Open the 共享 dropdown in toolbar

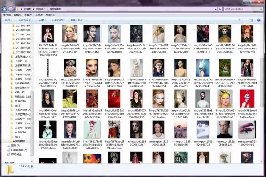pos(42,20)
